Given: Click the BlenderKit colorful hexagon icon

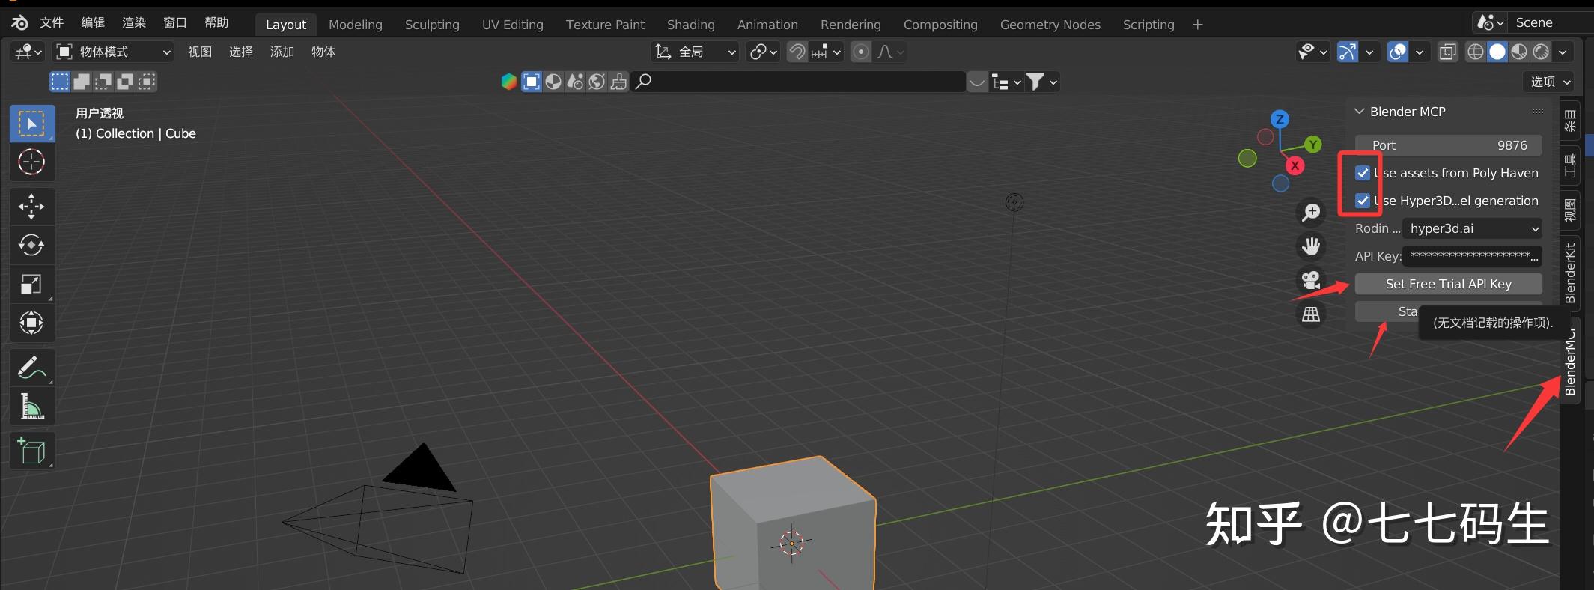Looking at the screenshot, I should pos(509,82).
